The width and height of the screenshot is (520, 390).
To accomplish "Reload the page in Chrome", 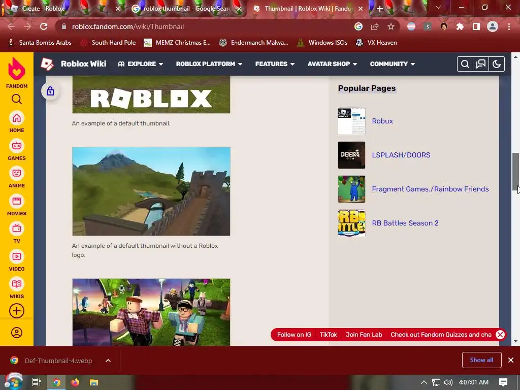I will click(x=44, y=26).
